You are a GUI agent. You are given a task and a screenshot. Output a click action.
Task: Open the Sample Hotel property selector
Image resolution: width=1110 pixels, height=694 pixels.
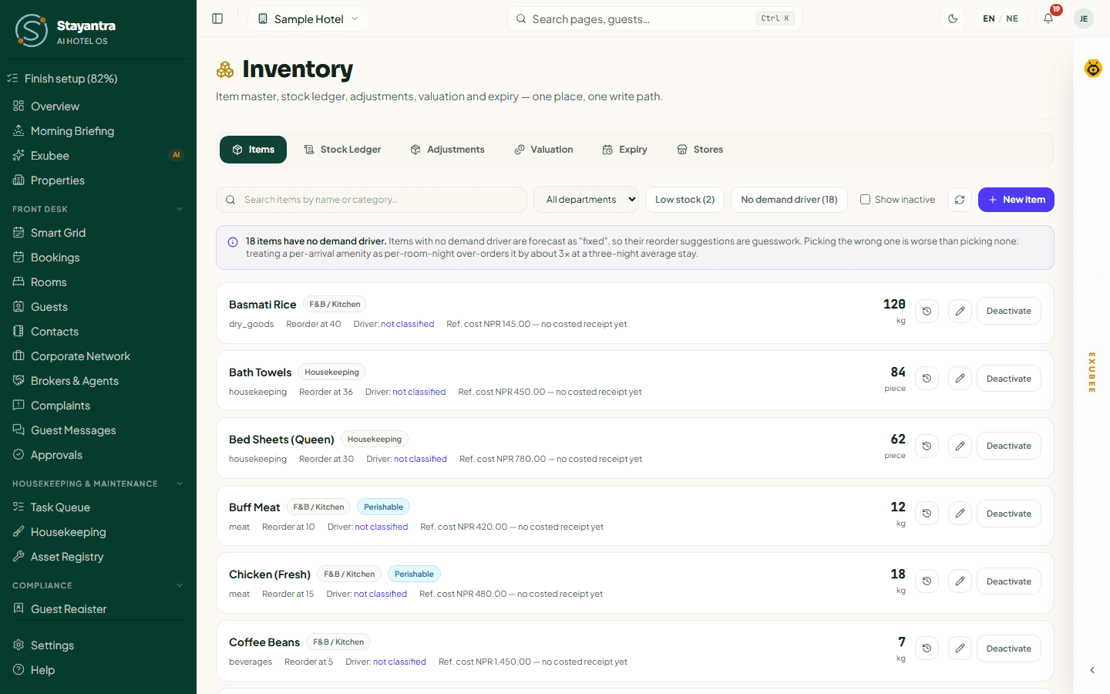pos(308,19)
